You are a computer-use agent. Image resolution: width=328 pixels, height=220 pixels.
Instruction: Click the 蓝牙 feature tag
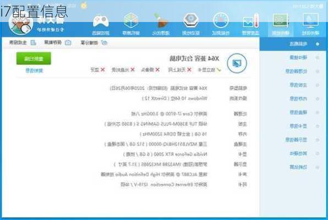tap(97, 70)
